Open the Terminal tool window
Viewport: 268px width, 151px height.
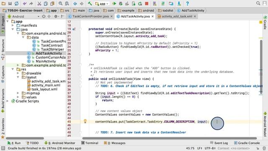pyautogui.click(x=90, y=143)
